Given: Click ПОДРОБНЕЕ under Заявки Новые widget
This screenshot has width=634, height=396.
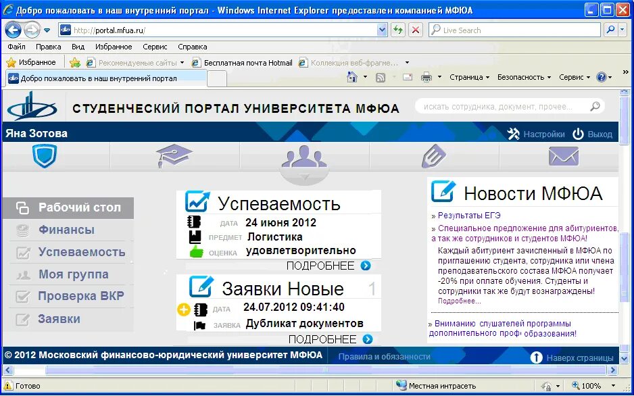Looking at the screenshot, I should tap(331, 339).
